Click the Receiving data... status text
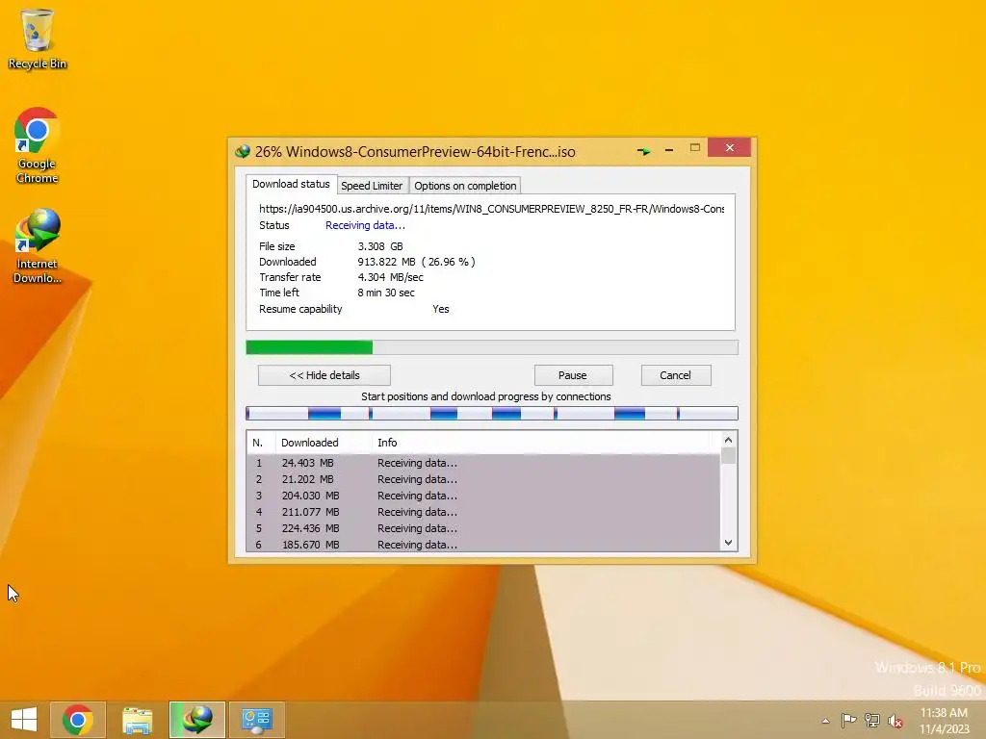The image size is (986, 739). pyautogui.click(x=365, y=225)
